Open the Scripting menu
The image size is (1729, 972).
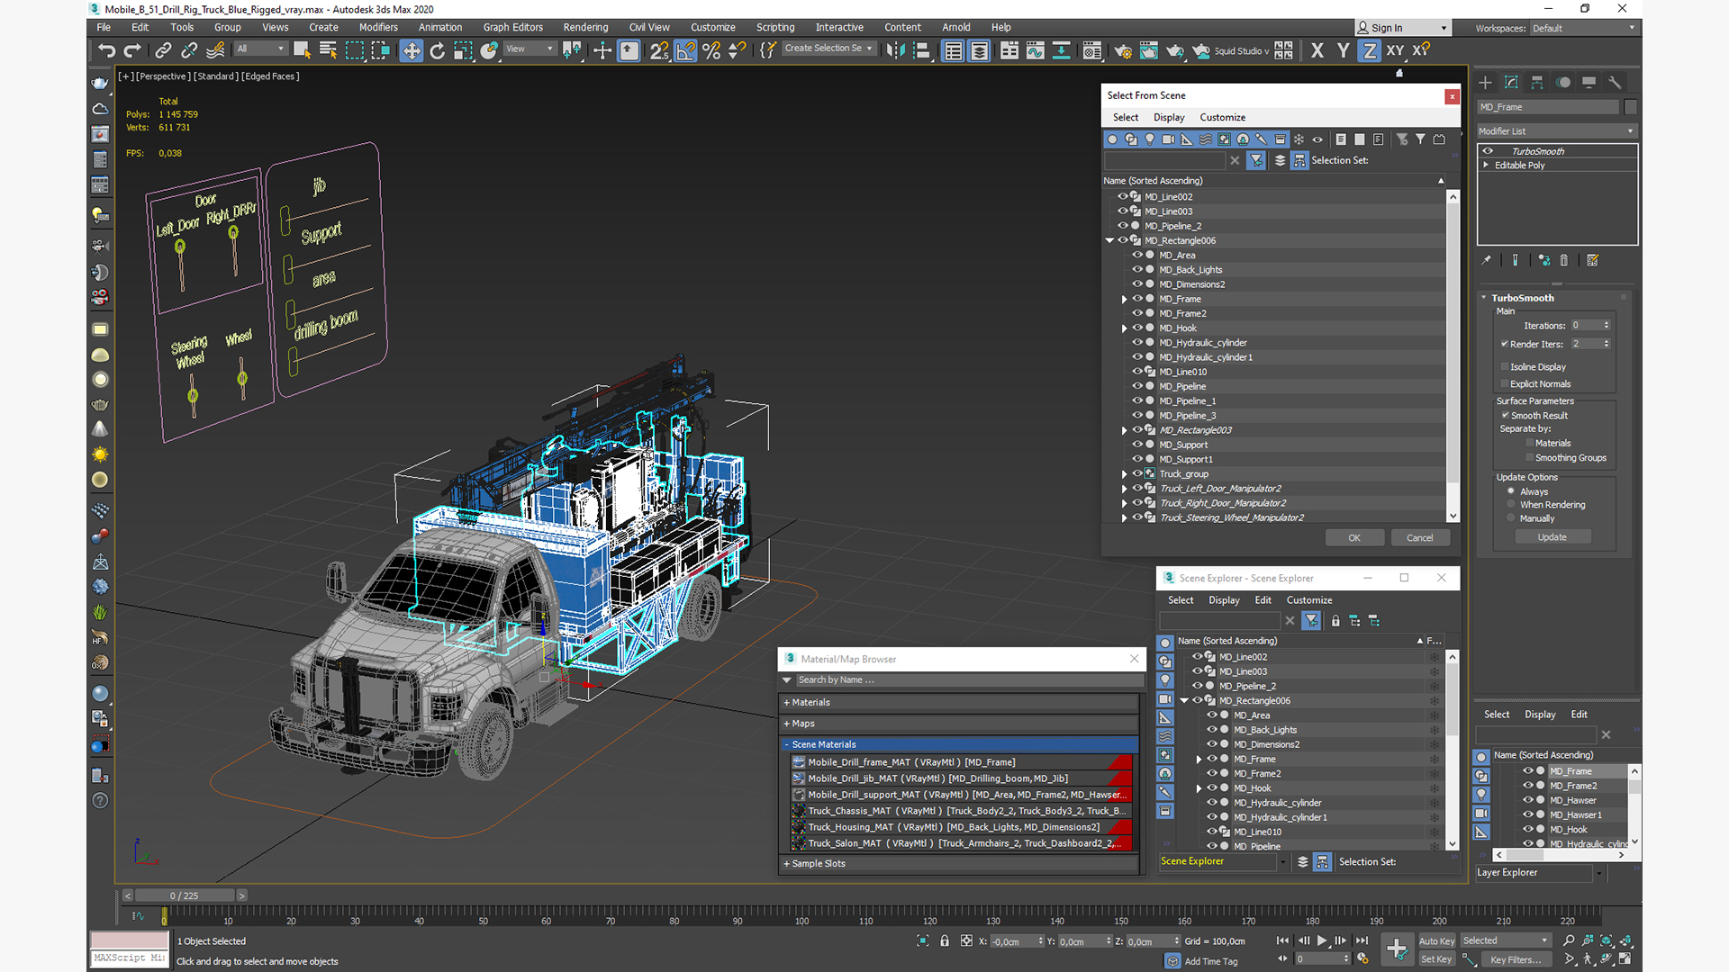click(x=775, y=27)
